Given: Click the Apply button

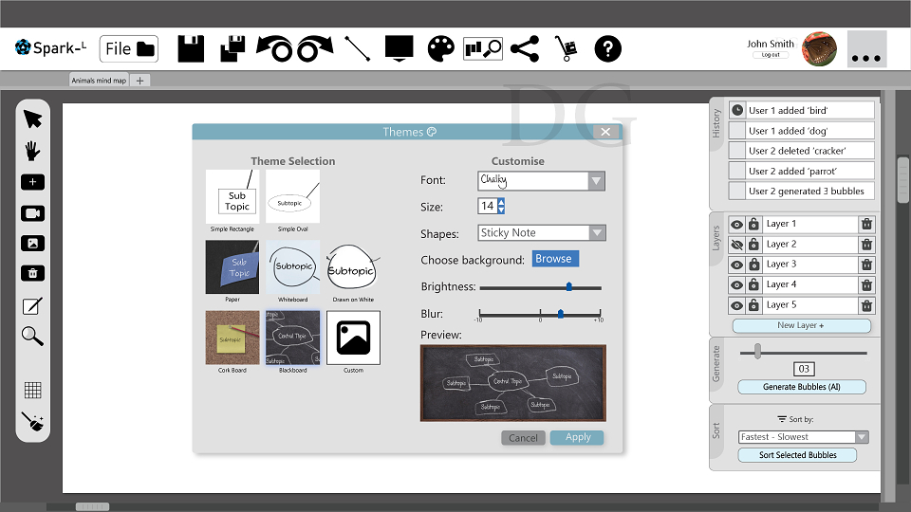Looking at the screenshot, I should pyautogui.click(x=577, y=437).
